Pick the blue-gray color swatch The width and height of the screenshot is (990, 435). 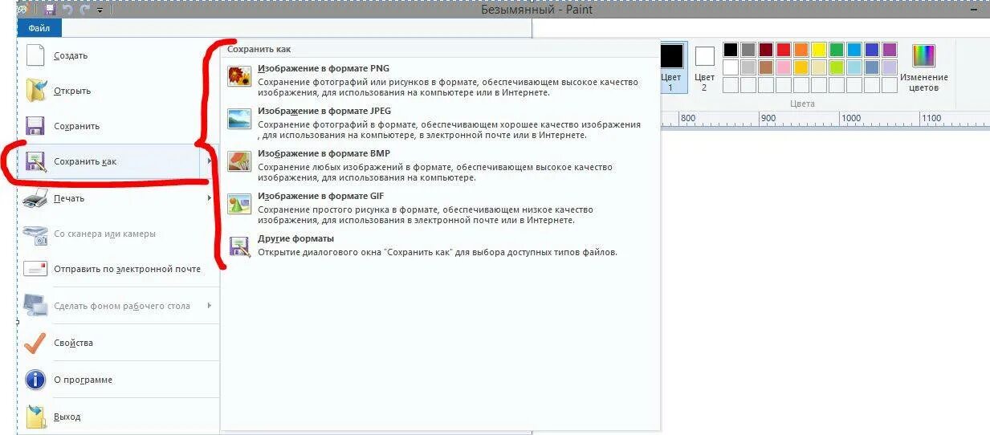pyautogui.click(x=872, y=67)
